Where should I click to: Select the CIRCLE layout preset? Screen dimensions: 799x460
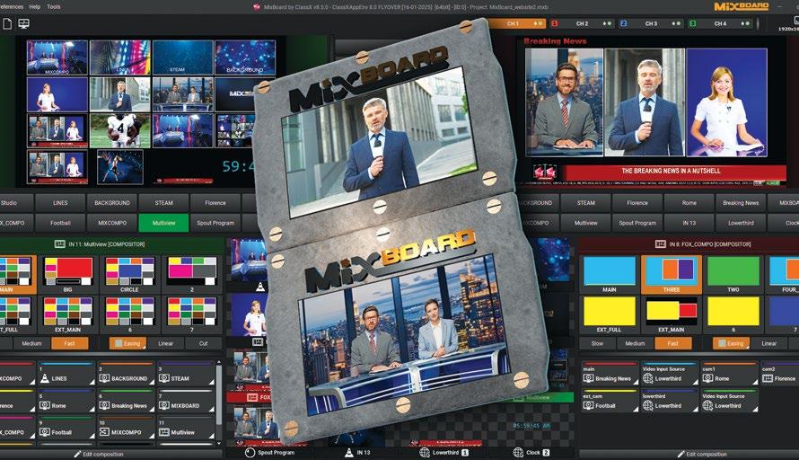click(129, 274)
